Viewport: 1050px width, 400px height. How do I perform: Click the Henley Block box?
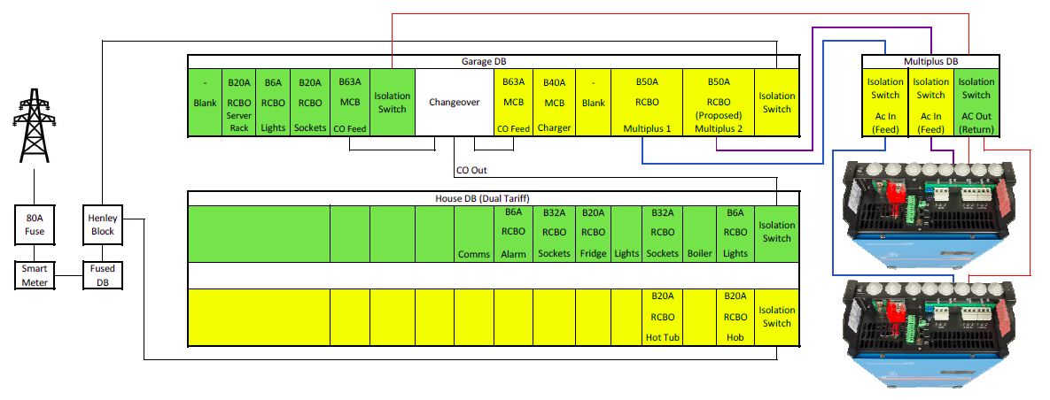[102, 225]
